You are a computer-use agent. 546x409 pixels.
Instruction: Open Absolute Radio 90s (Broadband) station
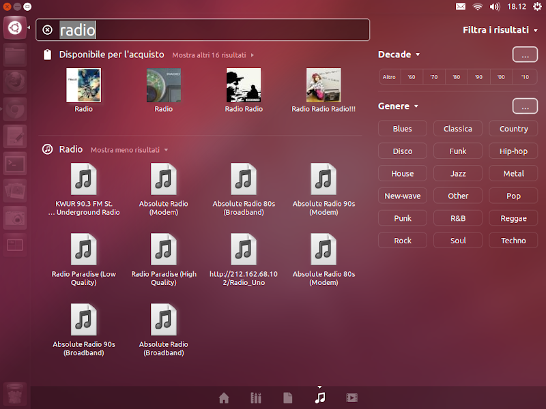[83, 330]
